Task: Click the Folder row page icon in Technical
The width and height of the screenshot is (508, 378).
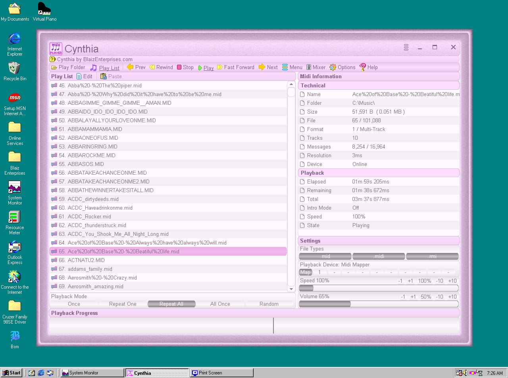Action: (302, 103)
